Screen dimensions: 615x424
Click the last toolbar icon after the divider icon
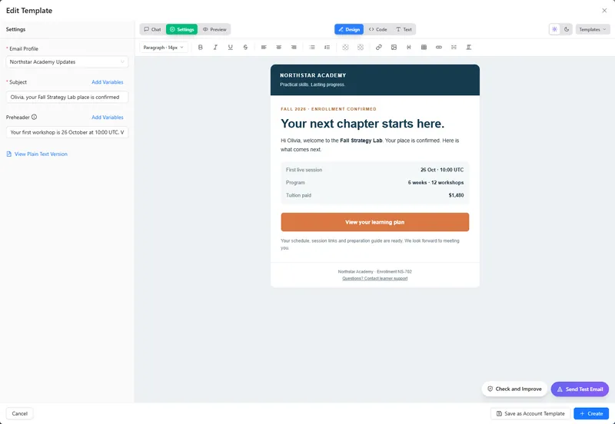tap(469, 48)
